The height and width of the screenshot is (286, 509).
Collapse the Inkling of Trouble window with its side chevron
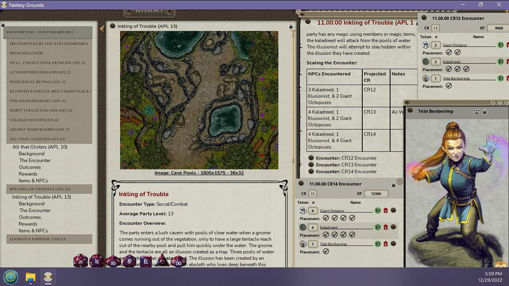tap(102, 29)
